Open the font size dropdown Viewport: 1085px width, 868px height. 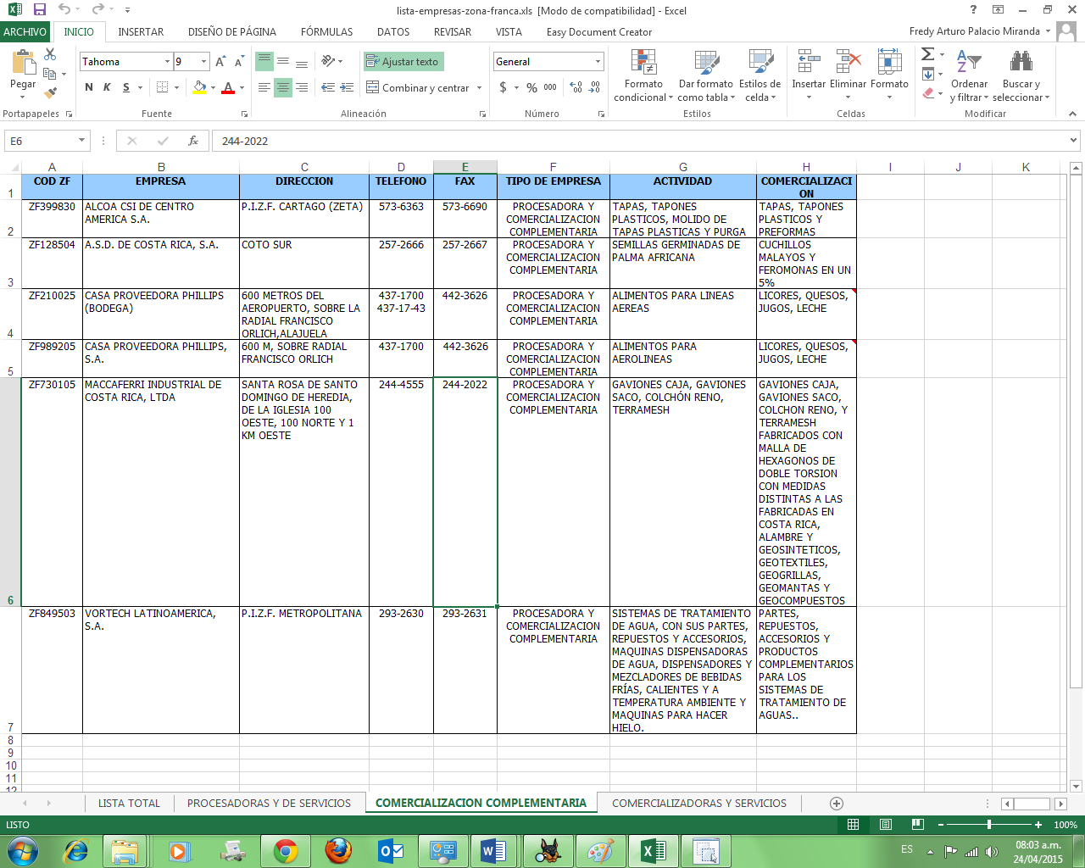203,62
